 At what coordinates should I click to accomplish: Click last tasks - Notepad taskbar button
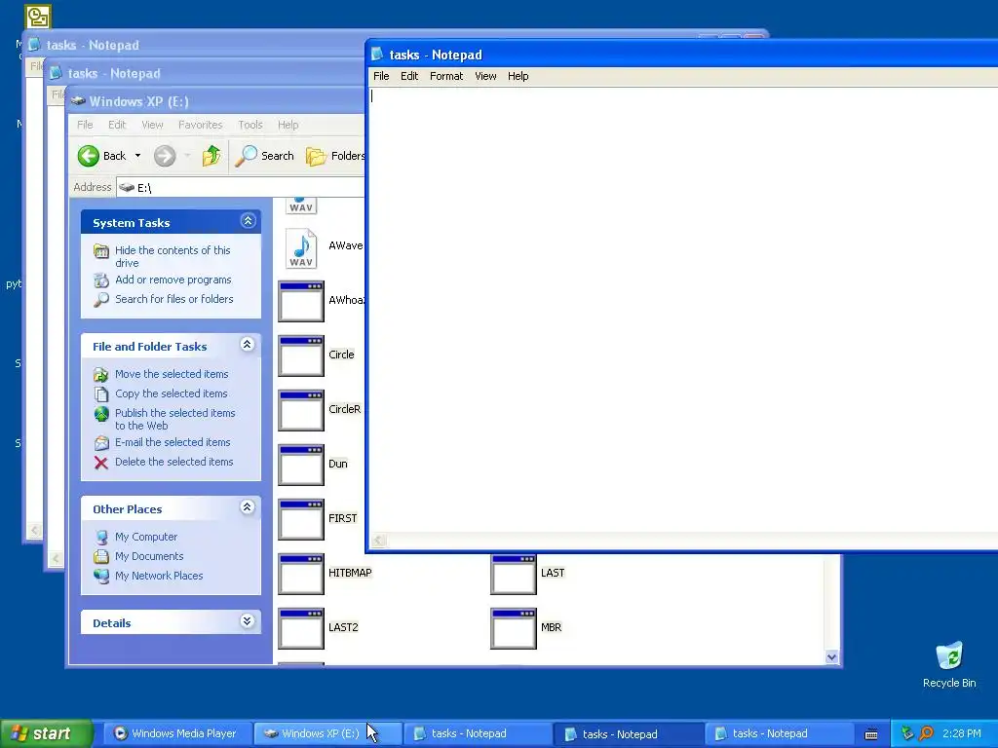779,733
